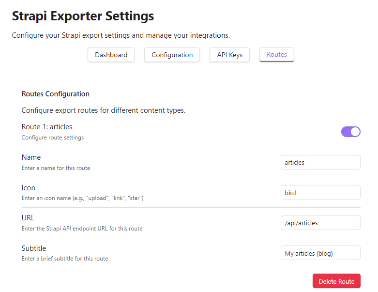Click the Name setting label
Image resolution: width=378 pixels, height=292 pixels.
tap(31, 157)
